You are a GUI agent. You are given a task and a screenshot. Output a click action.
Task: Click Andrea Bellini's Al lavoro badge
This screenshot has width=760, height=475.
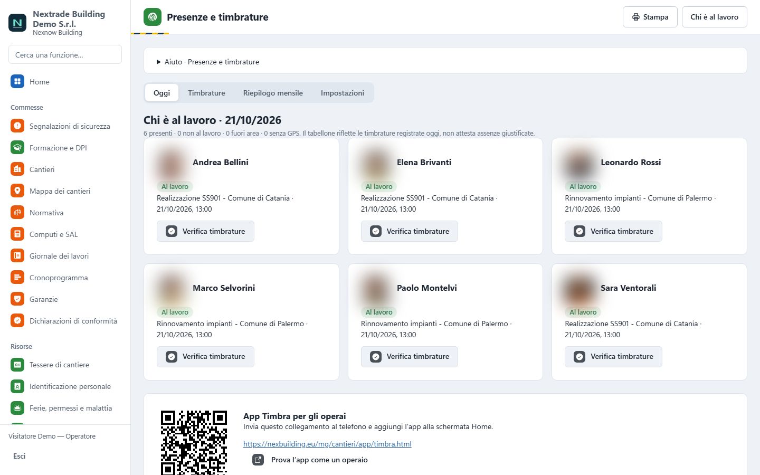[x=175, y=186]
